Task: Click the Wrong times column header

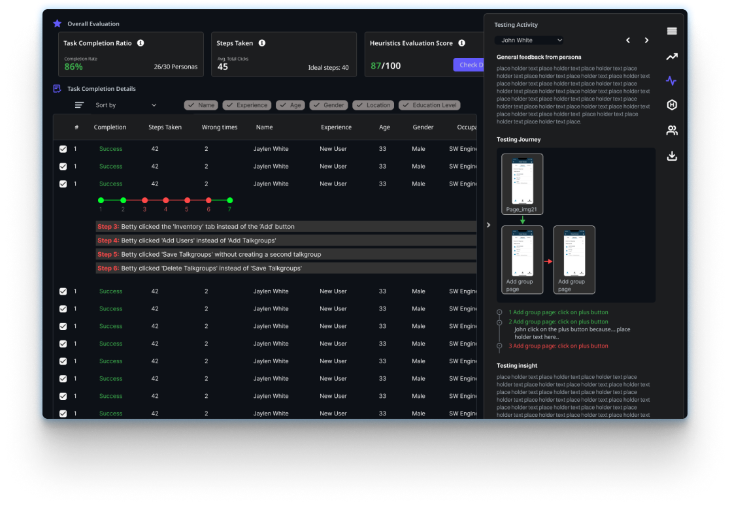Action: tap(220, 127)
